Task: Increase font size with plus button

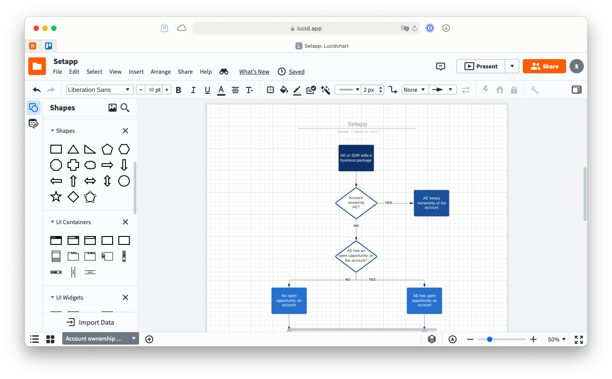Action: 167,90
